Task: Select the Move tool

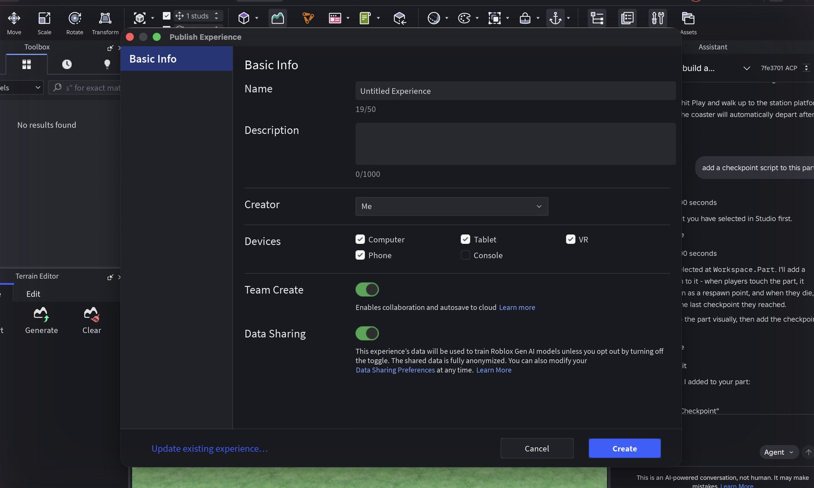Action: 14,23
